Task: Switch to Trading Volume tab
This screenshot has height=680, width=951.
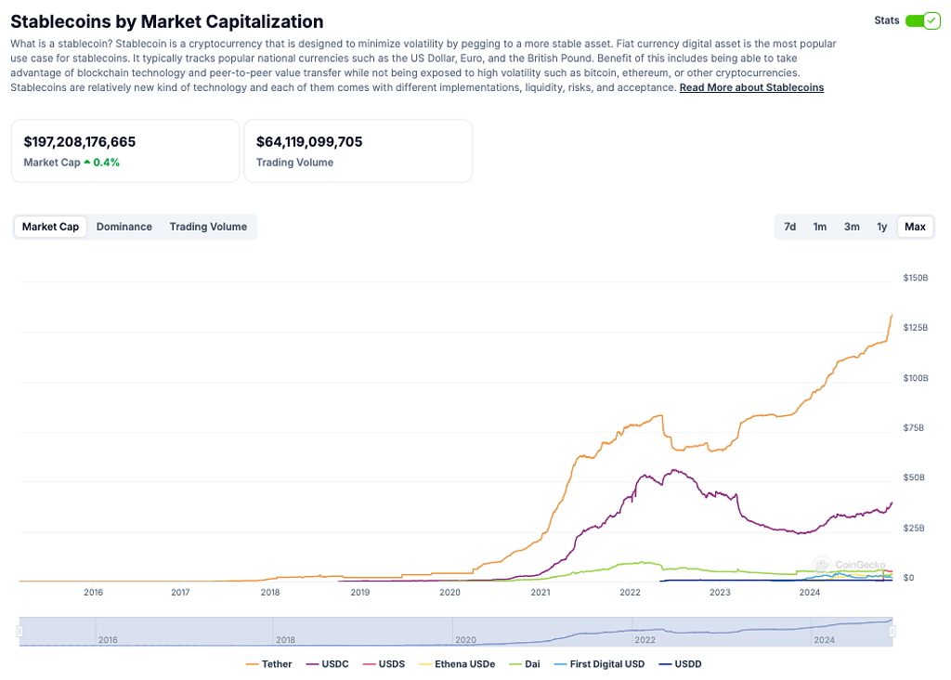Action: click(208, 227)
